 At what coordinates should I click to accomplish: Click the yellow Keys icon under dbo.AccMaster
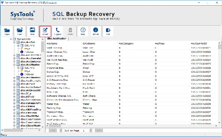click(22, 71)
